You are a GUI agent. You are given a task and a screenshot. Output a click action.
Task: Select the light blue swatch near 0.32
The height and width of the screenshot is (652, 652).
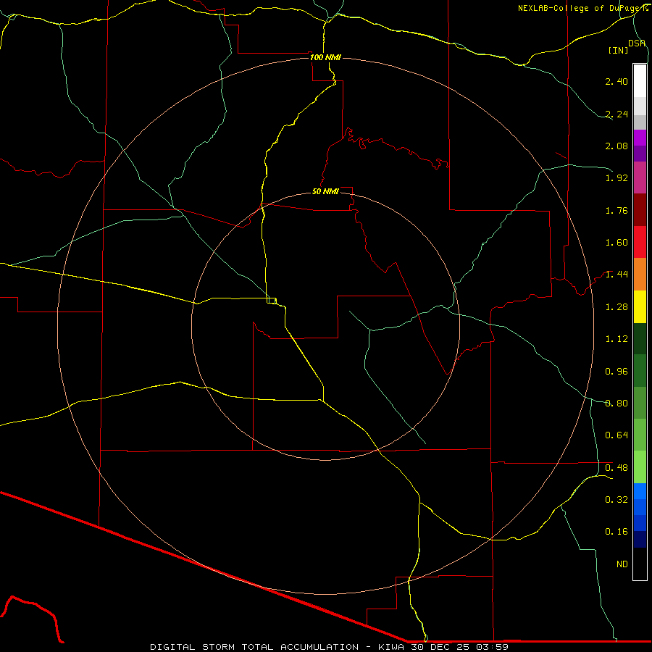(640, 491)
